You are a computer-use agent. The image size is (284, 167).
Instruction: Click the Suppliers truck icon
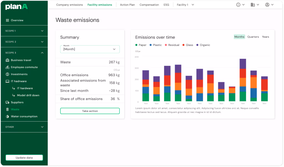[x=7, y=102]
